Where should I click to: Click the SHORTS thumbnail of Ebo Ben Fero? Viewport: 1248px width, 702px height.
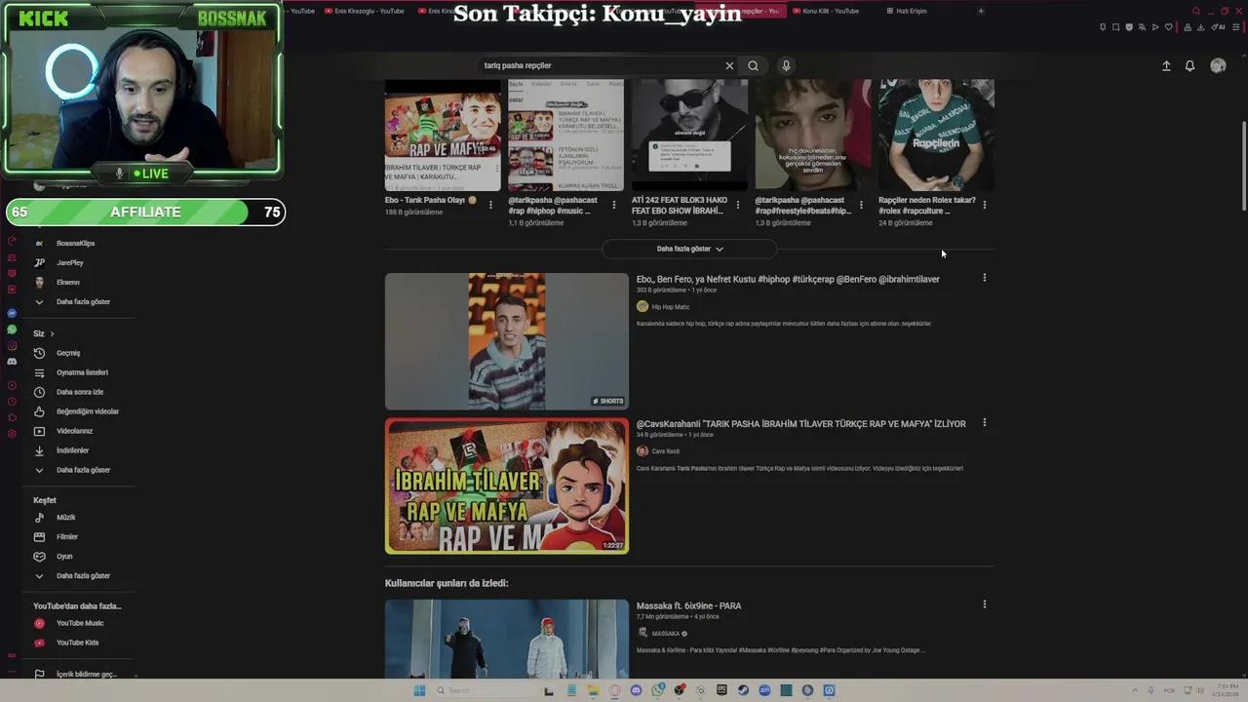(x=507, y=341)
